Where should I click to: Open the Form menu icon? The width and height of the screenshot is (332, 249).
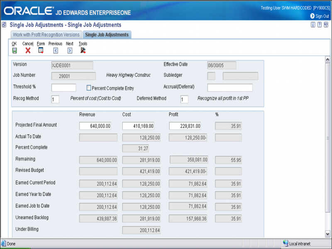point(41,51)
